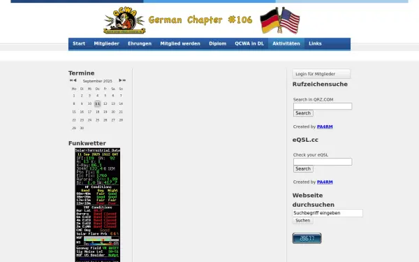Click Search button under QRZ.COM field

[303, 113]
